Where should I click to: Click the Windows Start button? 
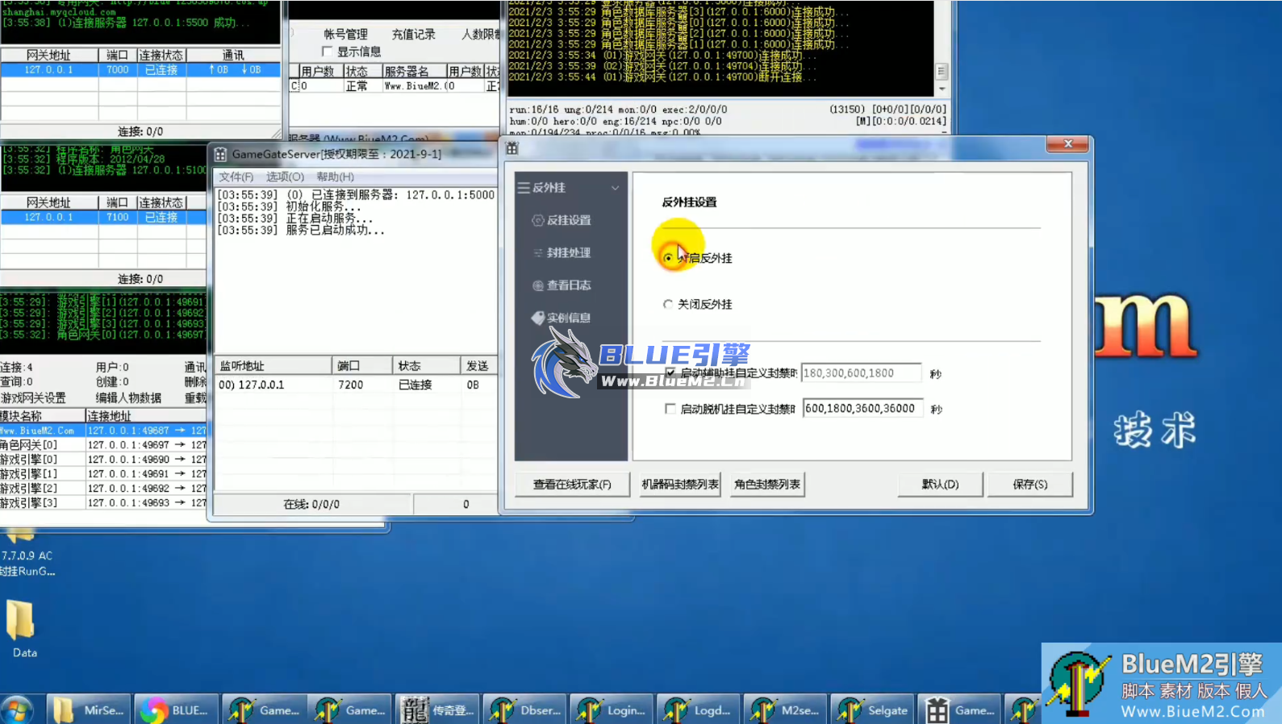click(x=18, y=710)
